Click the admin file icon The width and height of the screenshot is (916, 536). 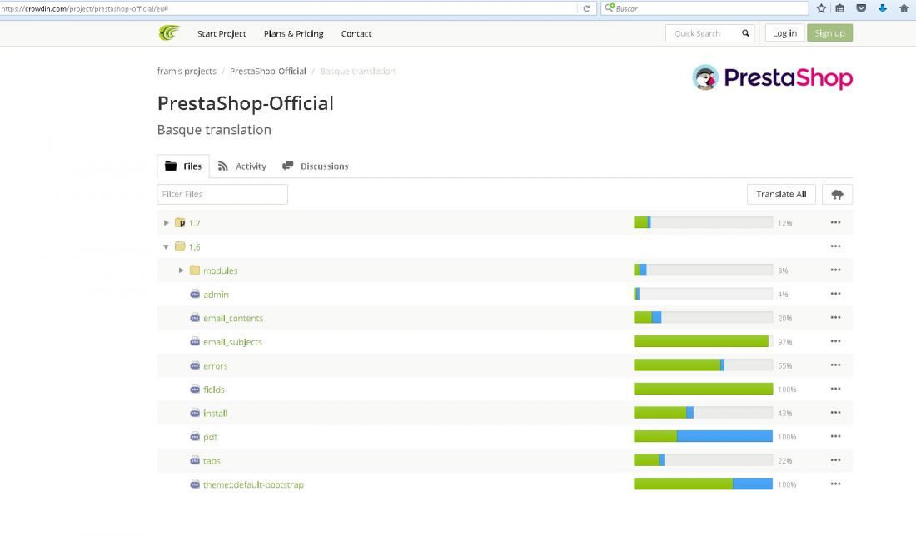click(x=195, y=295)
